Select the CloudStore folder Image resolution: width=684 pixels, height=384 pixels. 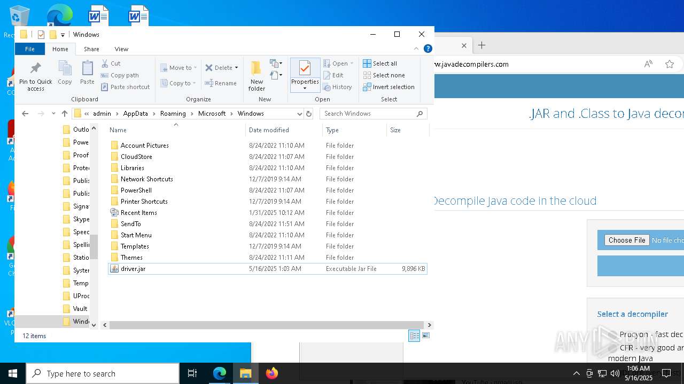267,157
